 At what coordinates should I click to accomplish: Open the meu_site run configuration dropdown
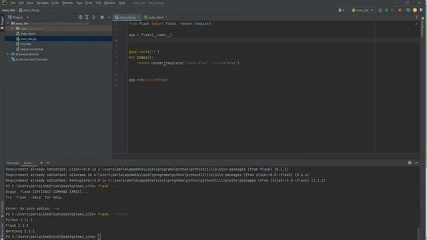click(362, 11)
